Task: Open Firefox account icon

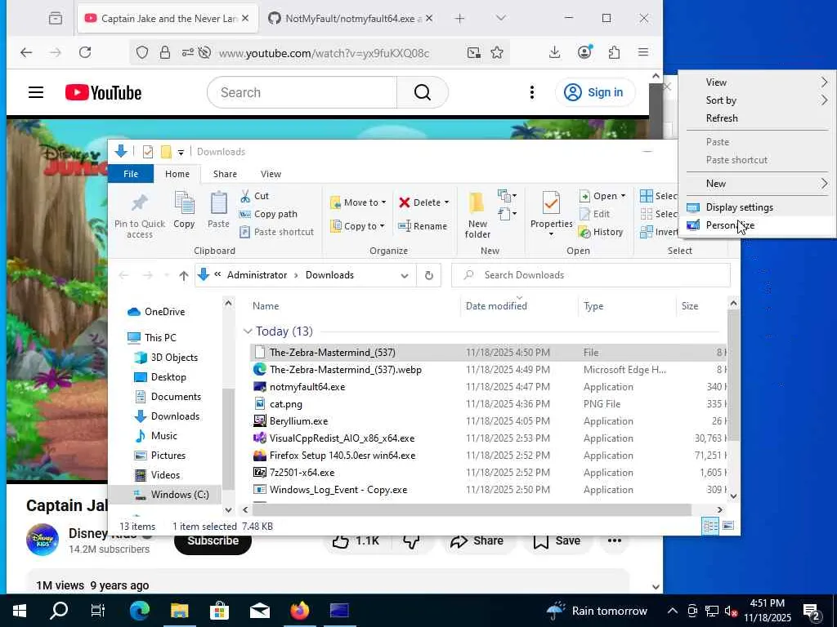Action: click(584, 52)
